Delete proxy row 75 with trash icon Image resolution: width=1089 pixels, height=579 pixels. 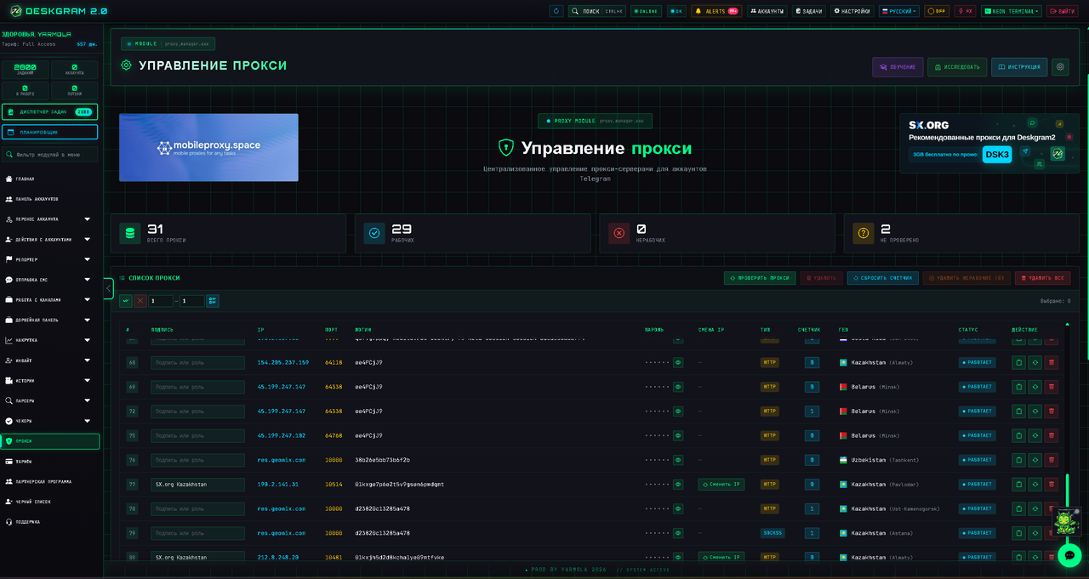click(1052, 435)
